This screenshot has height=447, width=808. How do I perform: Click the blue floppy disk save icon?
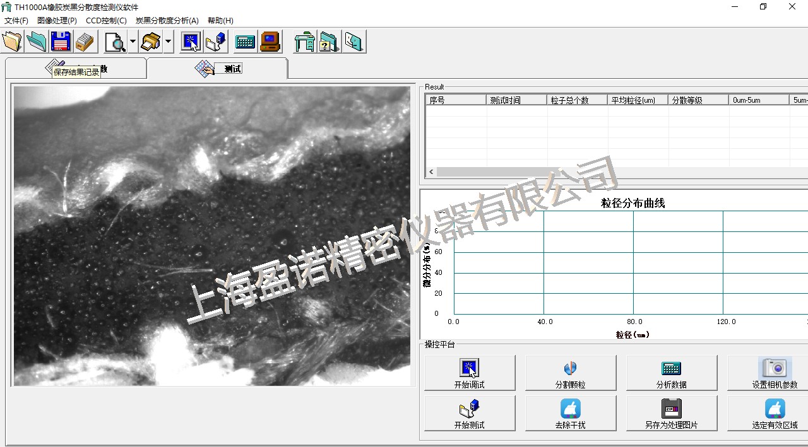pyautogui.click(x=61, y=42)
